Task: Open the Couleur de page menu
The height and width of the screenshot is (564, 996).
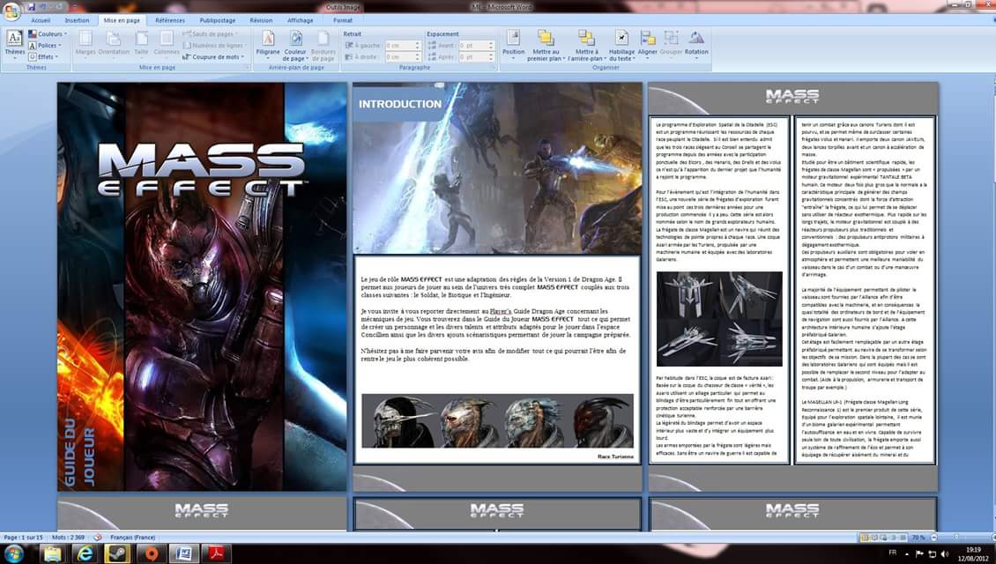Action: (x=294, y=44)
